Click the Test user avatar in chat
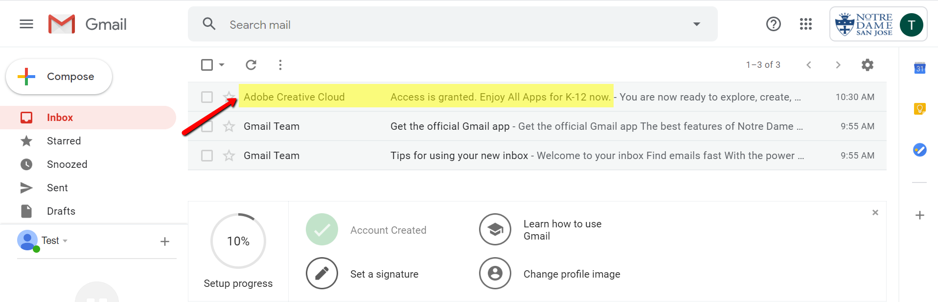 (x=28, y=241)
